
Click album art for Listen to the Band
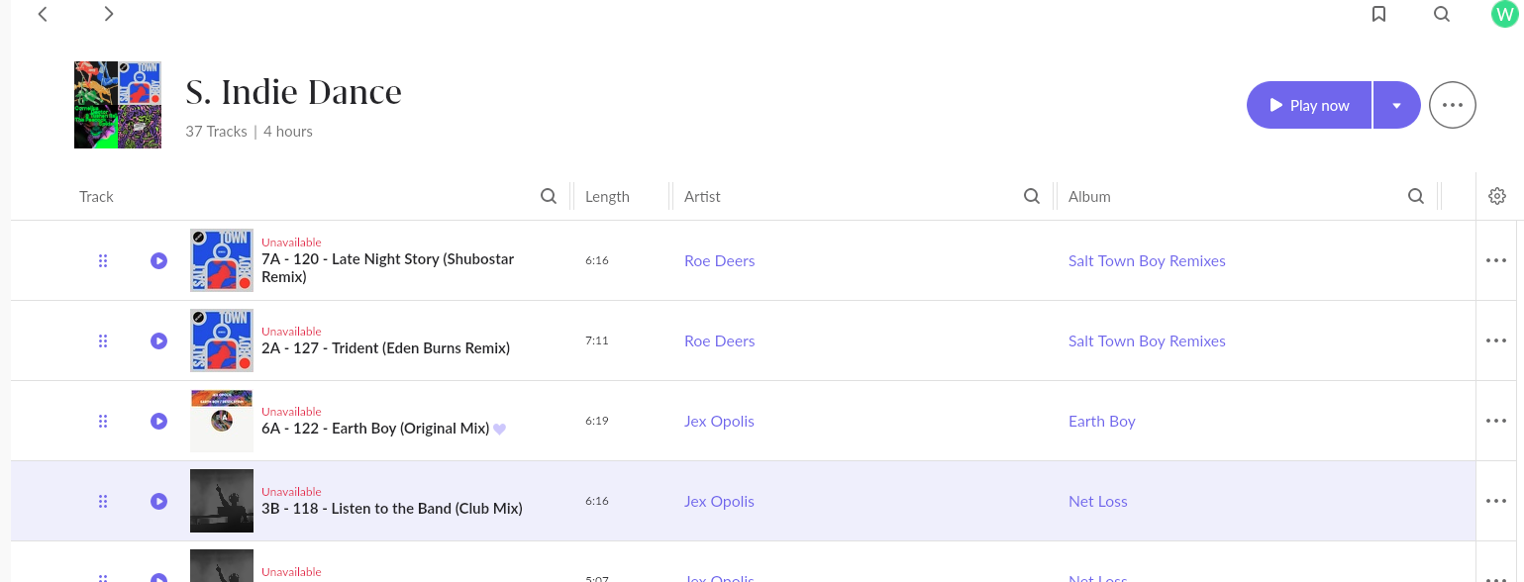pyautogui.click(x=222, y=501)
